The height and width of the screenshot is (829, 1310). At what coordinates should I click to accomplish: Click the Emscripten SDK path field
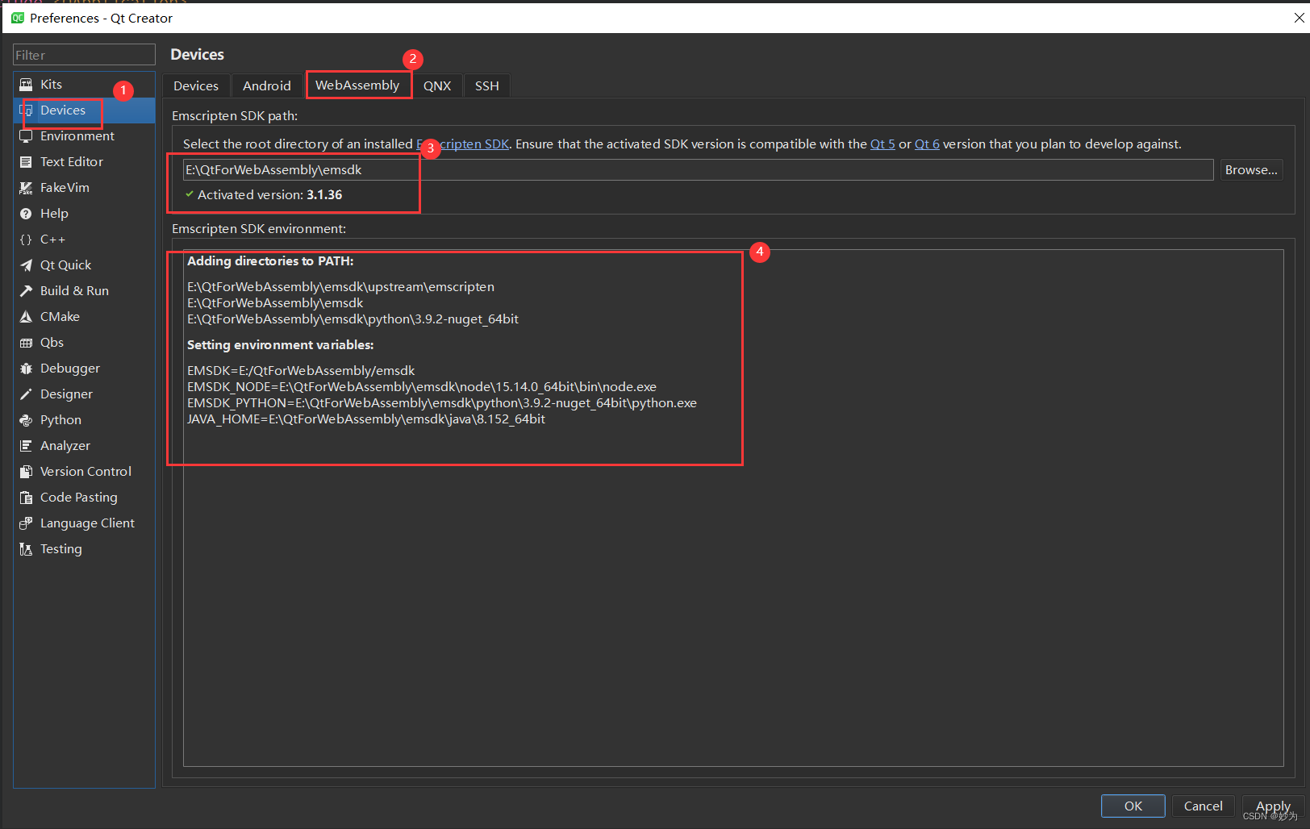[698, 170]
